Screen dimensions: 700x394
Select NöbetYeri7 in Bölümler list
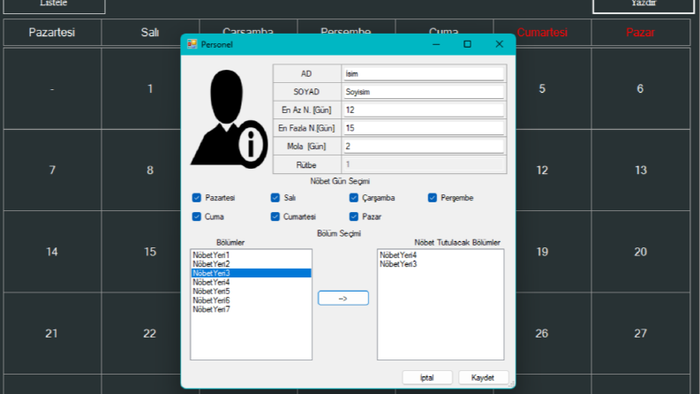pos(251,309)
